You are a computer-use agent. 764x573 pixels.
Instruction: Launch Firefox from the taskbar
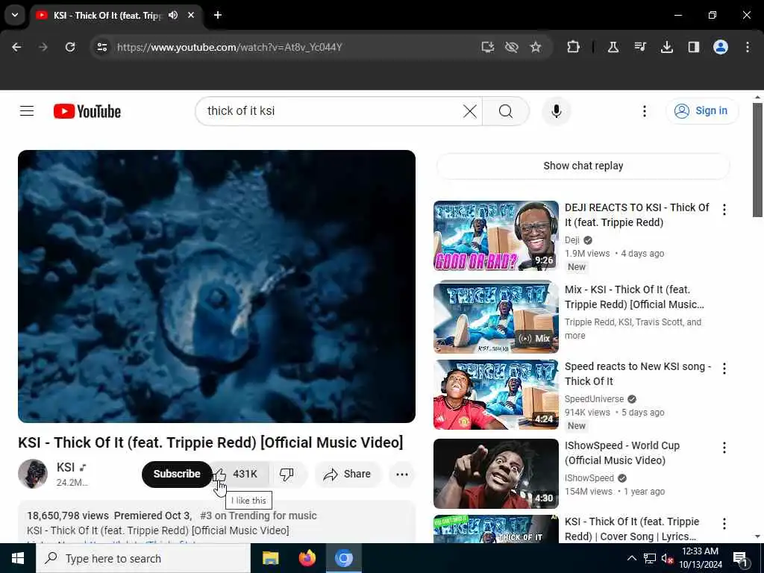pyautogui.click(x=307, y=558)
